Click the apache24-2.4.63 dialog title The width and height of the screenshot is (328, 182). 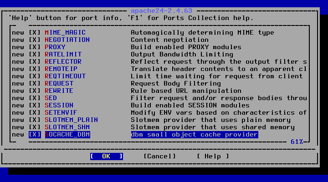point(161,10)
